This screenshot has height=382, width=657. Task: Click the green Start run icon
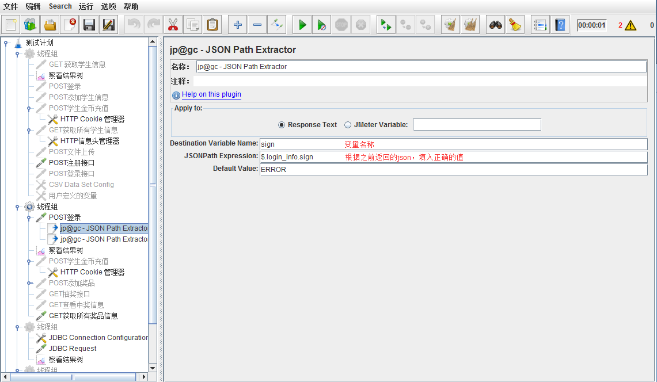301,25
